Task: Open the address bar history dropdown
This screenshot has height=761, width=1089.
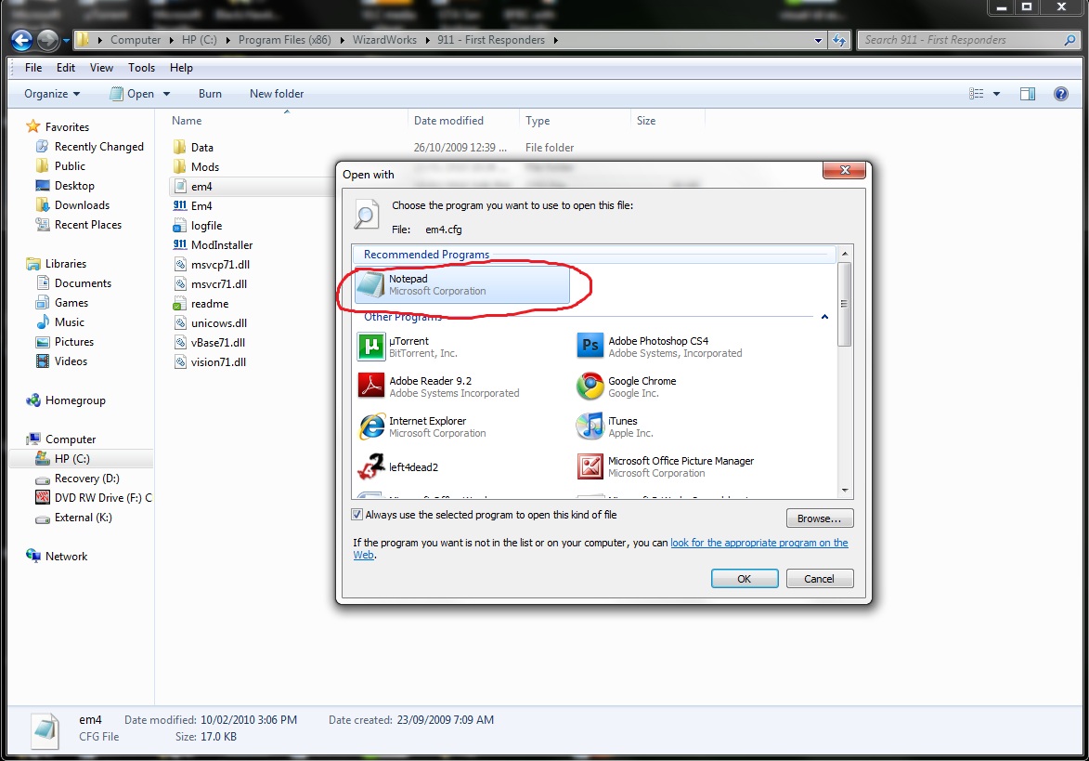Action: [x=818, y=40]
